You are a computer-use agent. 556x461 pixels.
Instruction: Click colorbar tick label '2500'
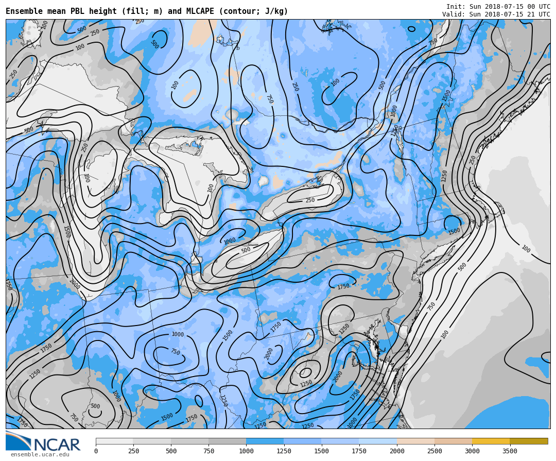(435, 451)
